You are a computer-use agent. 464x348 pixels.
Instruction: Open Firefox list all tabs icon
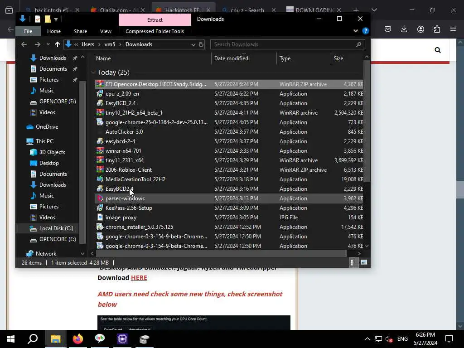(x=9, y=10)
